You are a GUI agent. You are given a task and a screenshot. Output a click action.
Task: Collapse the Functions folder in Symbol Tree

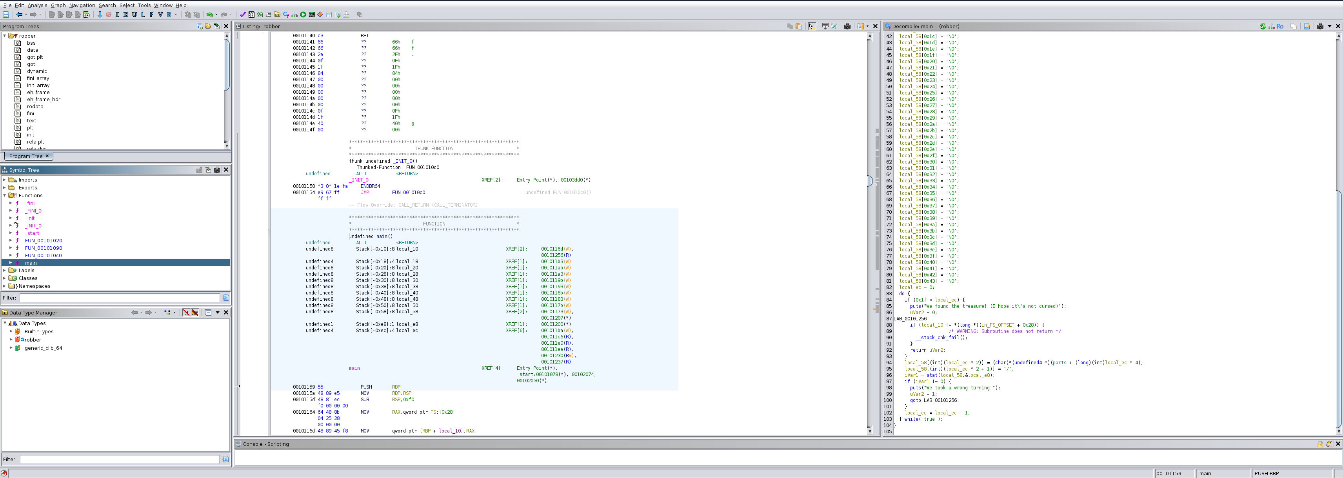(x=5, y=196)
